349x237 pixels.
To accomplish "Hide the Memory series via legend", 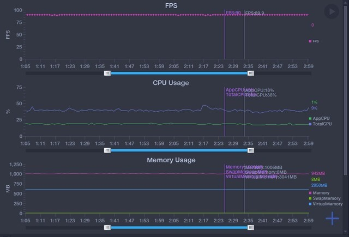I will tap(320, 193).
